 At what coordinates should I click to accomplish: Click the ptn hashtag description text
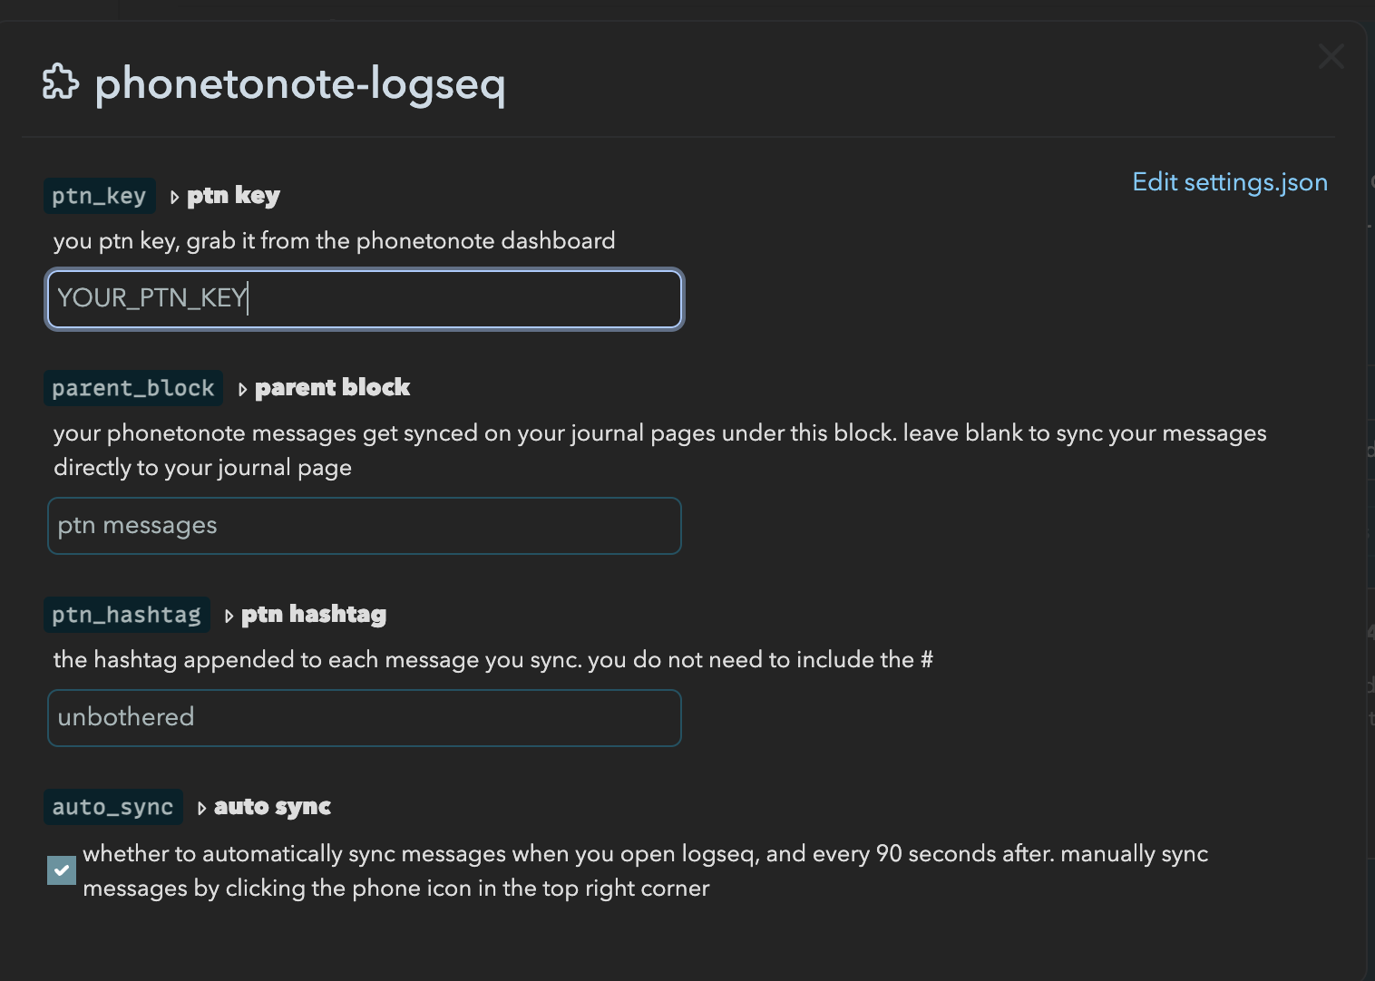pyautogui.click(x=493, y=660)
